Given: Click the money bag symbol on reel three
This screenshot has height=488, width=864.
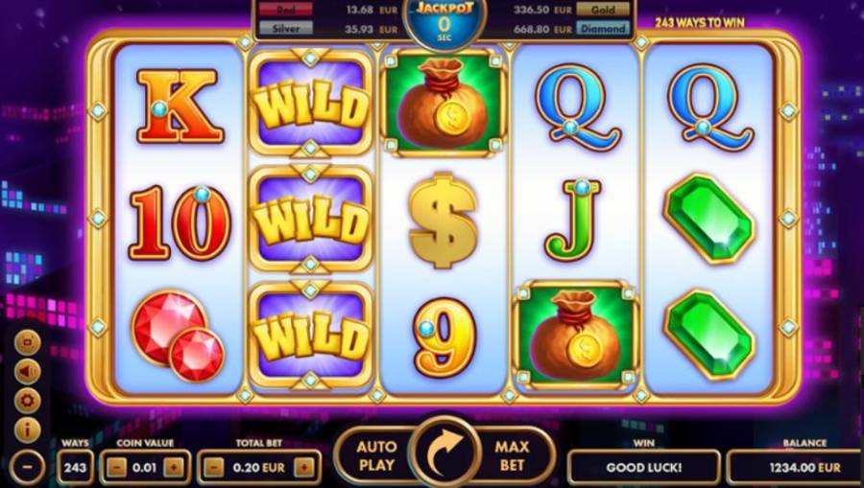Looking at the screenshot, I should (x=443, y=103).
